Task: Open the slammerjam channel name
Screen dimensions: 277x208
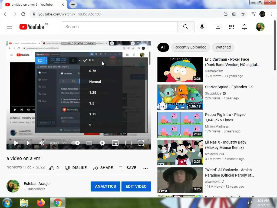Action: pos(214,71)
